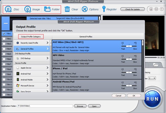
Task: Click the Android Mobile icon
Action: click(18, 79)
